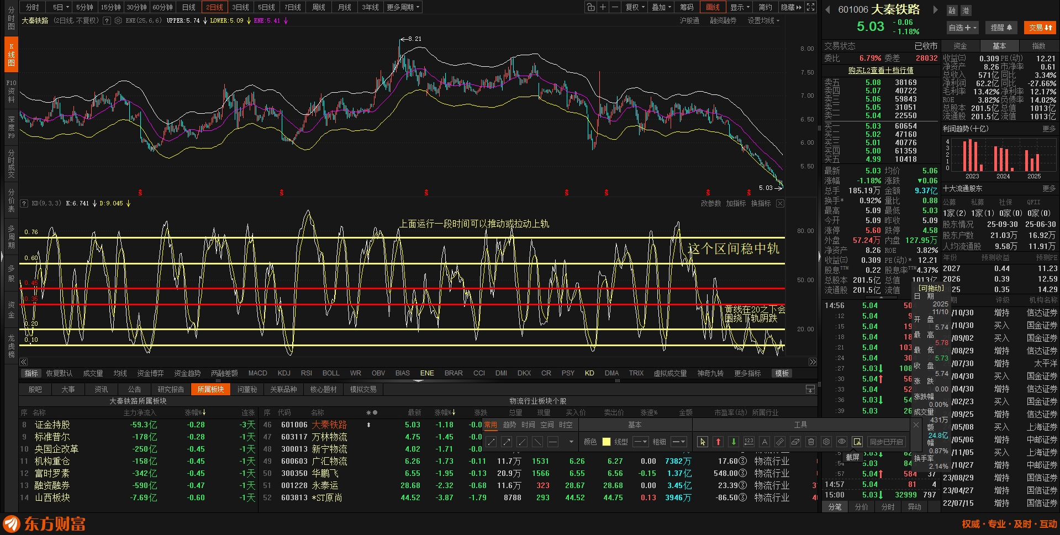Select the green down-arrow marker drawing tool
1060x535 pixels.
[x=734, y=442]
